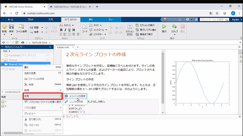The height and width of the screenshot is (136, 243).
Task: Open the Plots ribbon tab
Action: (30, 20)
